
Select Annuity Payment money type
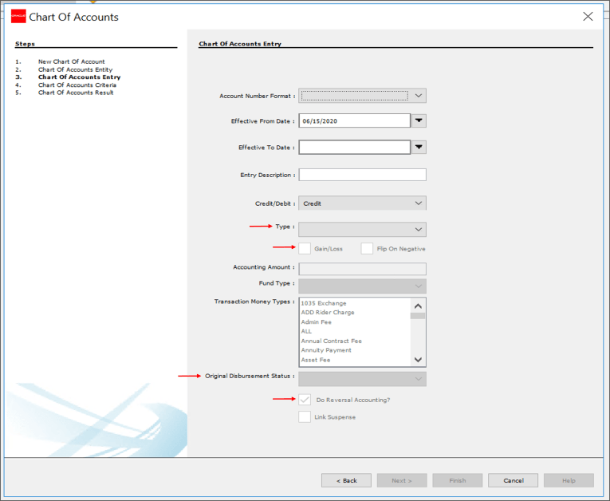[326, 350]
